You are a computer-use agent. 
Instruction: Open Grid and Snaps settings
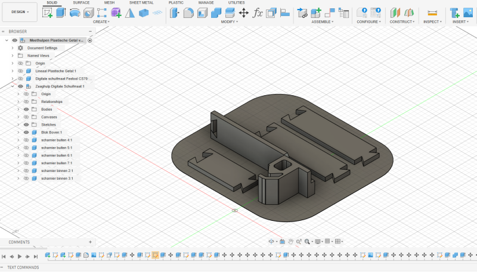327,241
